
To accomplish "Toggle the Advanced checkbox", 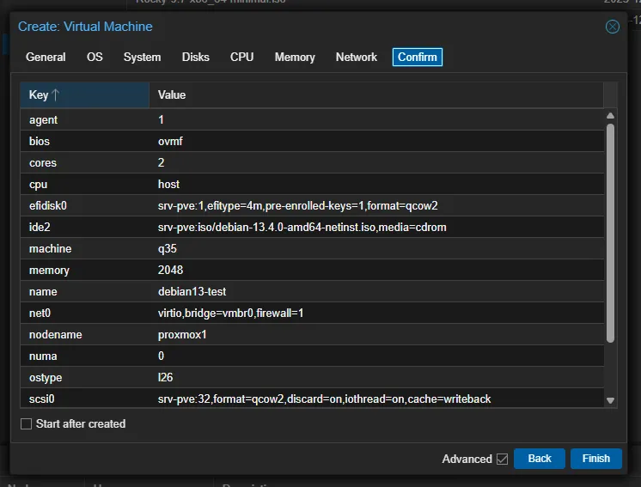I will [x=502, y=459].
